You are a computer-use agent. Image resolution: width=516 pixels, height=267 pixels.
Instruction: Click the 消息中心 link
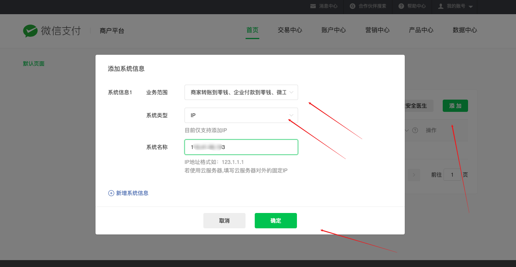(x=328, y=6)
